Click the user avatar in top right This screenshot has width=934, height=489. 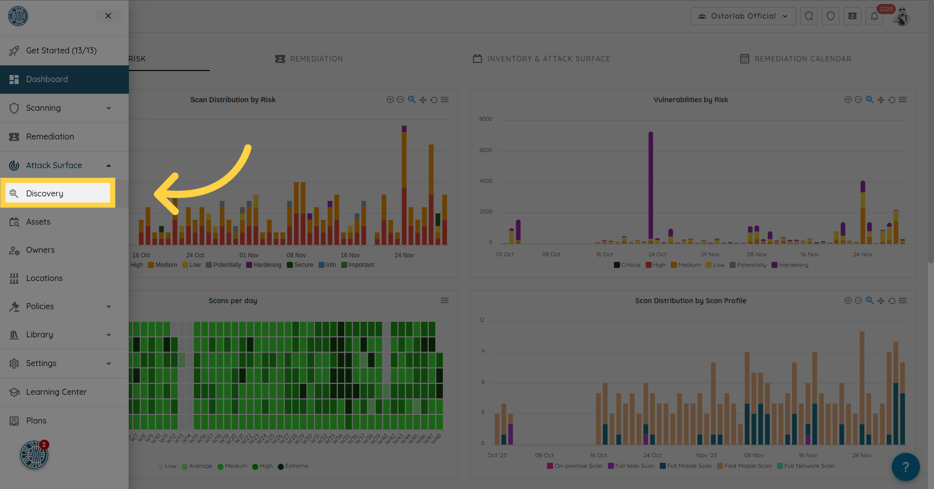pyautogui.click(x=902, y=17)
